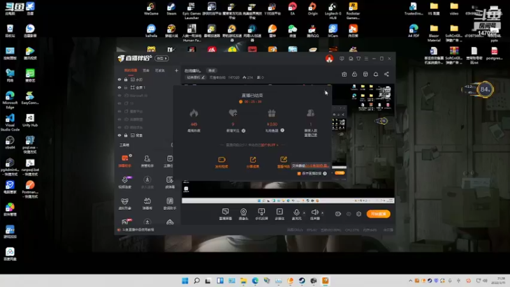Show hidden system tray icons chevron
This screenshot has width=510, height=287.
(411, 281)
